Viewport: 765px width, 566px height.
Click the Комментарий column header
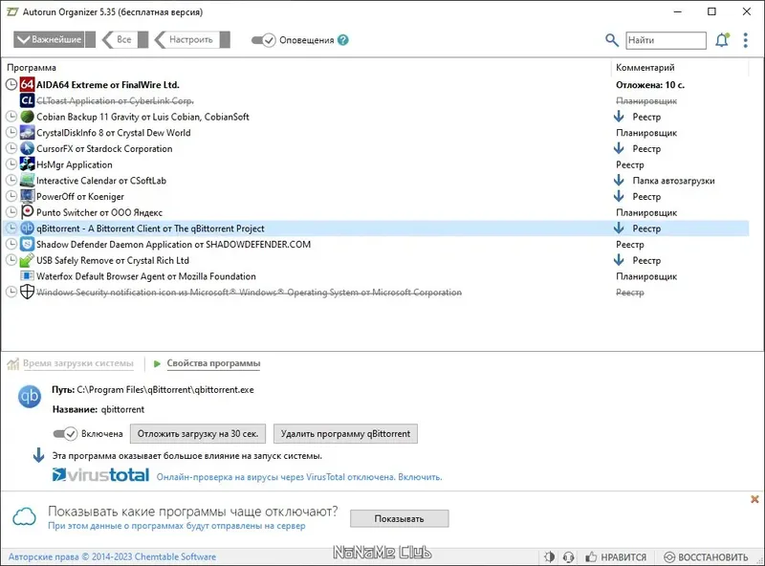[645, 68]
